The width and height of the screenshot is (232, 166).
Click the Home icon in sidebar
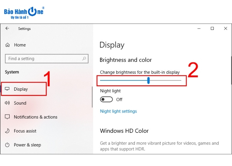point(8,45)
